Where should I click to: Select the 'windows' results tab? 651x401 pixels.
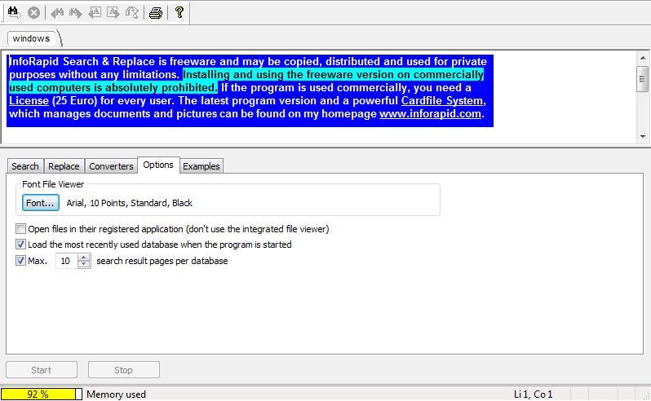(x=31, y=38)
